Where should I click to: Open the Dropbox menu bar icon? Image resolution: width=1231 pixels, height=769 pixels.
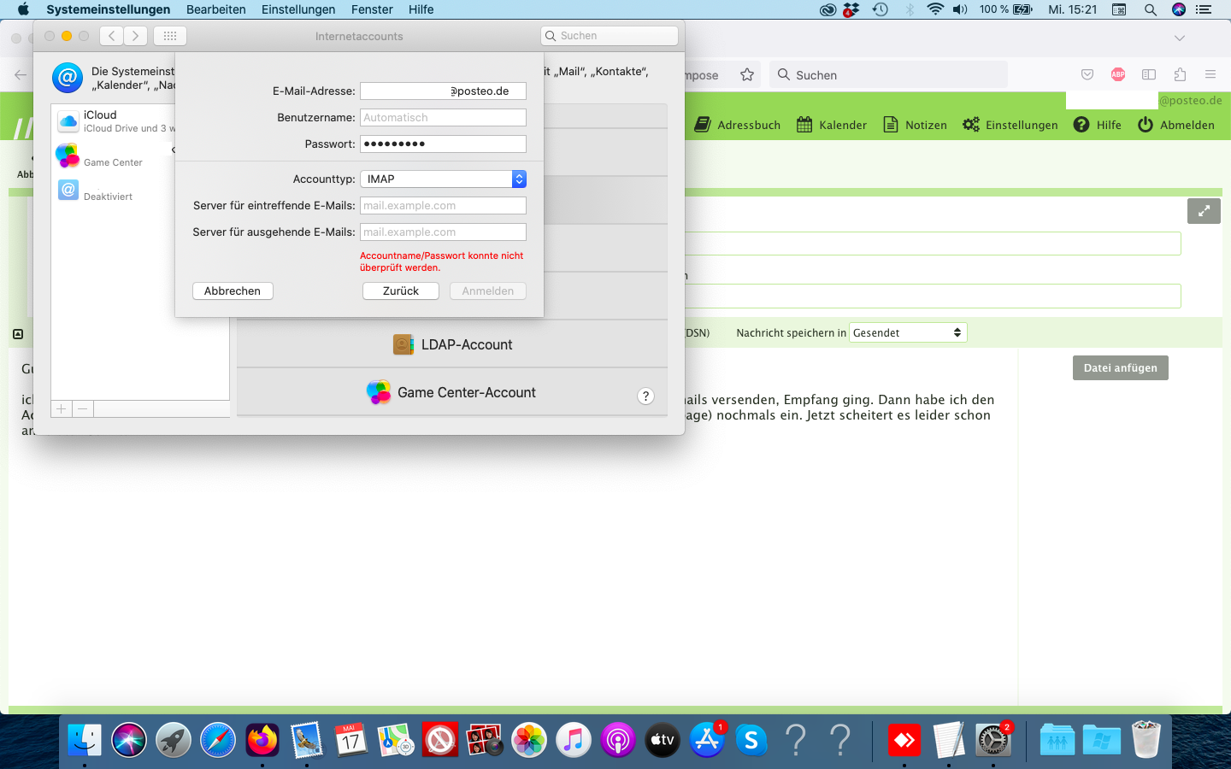click(x=851, y=9)
